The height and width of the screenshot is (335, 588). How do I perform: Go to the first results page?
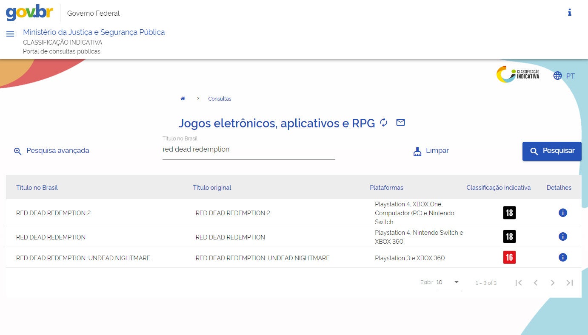pos(518,283)
